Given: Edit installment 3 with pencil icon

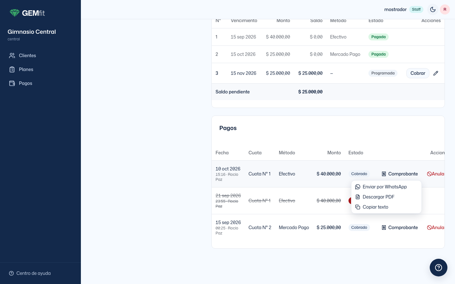Looking at the screenshot, I should (x=436, y=73).
